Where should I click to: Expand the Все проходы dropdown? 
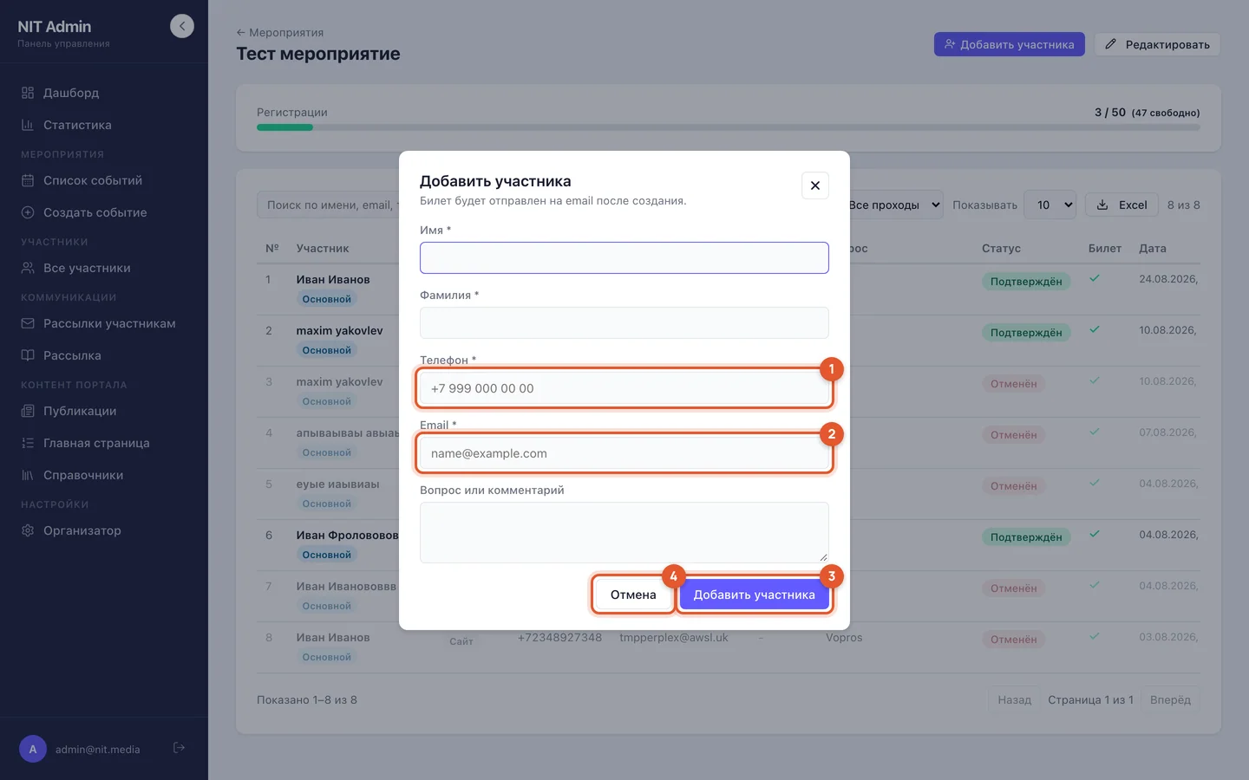click(x=893, y=205)
